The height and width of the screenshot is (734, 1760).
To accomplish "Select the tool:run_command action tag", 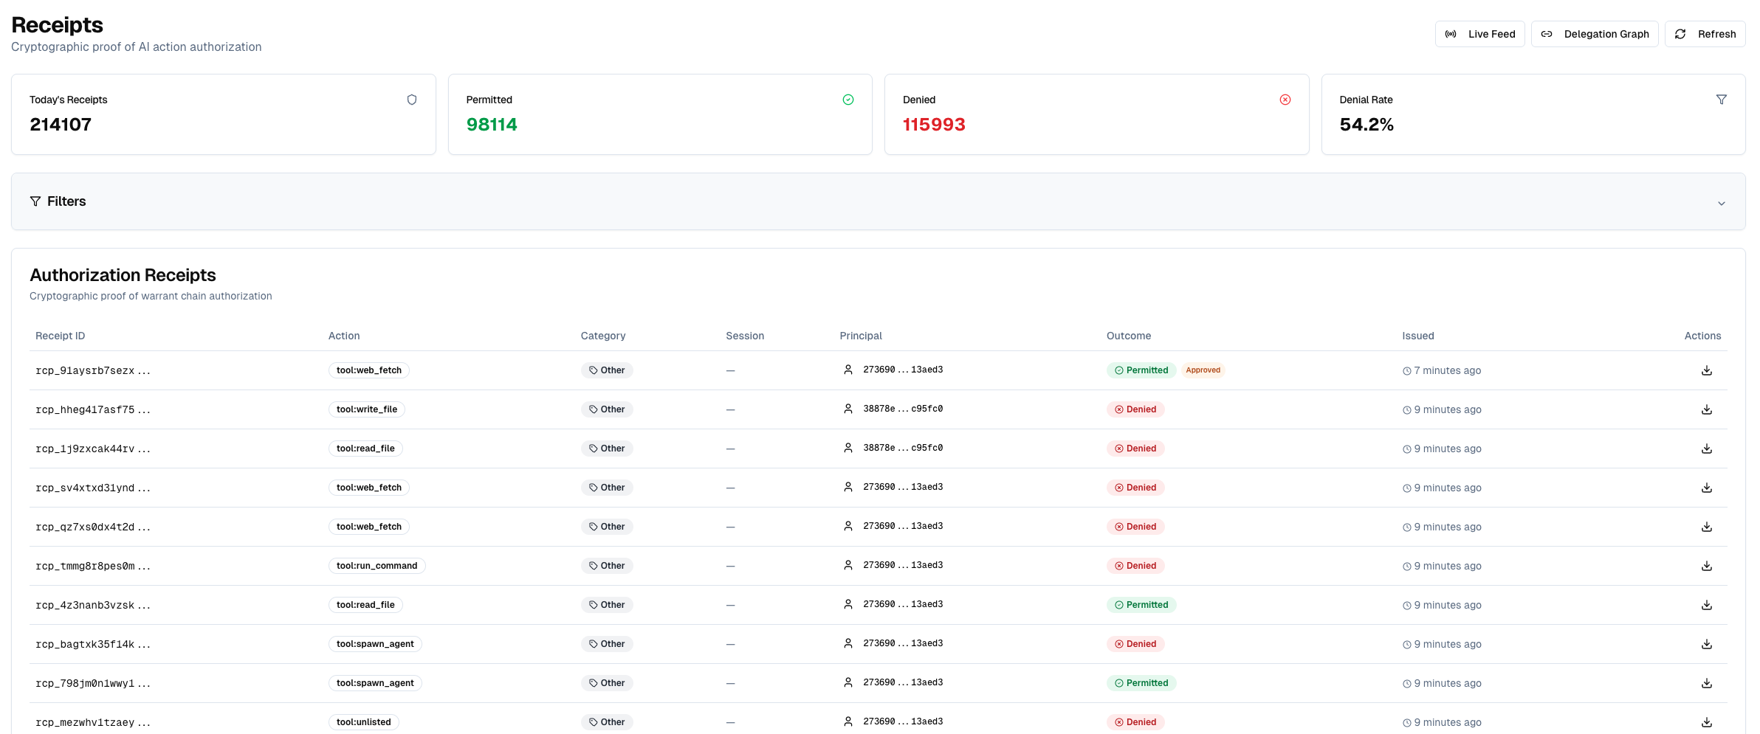I will pyautogui.click(x=377, y=566).
